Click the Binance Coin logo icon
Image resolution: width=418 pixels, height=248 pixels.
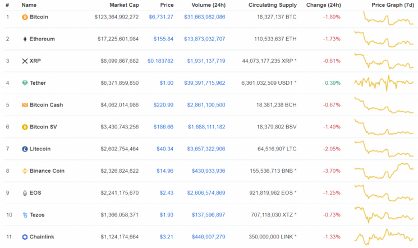coord(25,171)
